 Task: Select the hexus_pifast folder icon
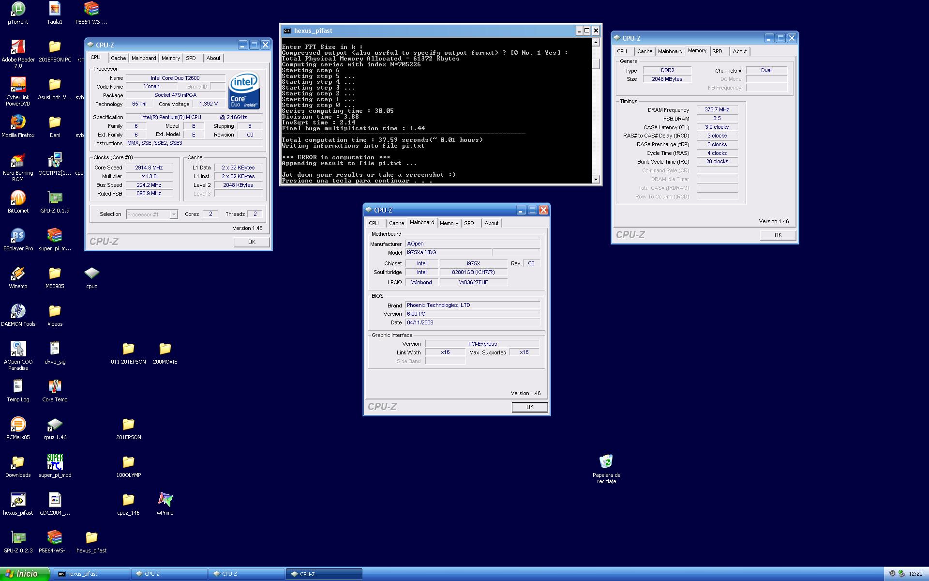(91, 541)
